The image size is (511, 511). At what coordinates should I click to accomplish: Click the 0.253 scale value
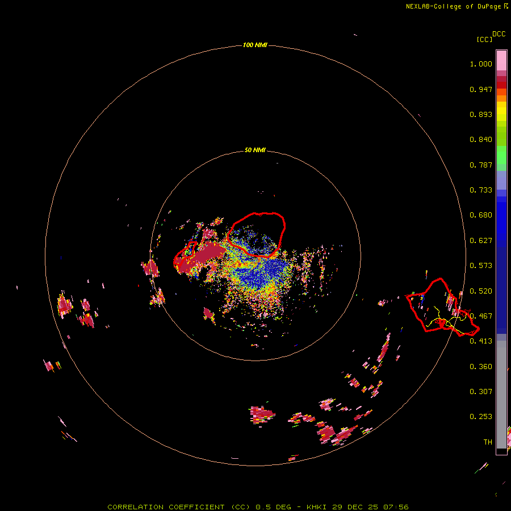(481, 417)
